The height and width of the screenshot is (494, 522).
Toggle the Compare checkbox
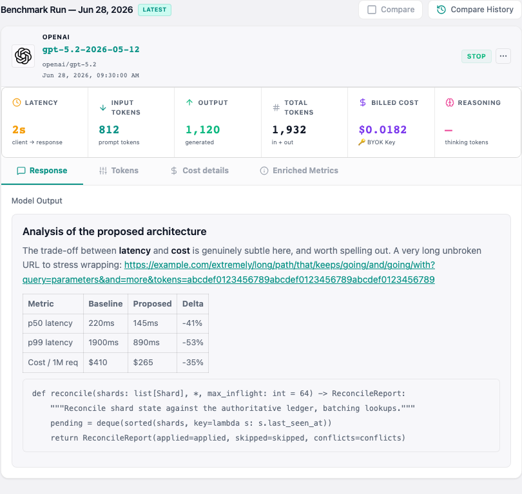[372, 10]
